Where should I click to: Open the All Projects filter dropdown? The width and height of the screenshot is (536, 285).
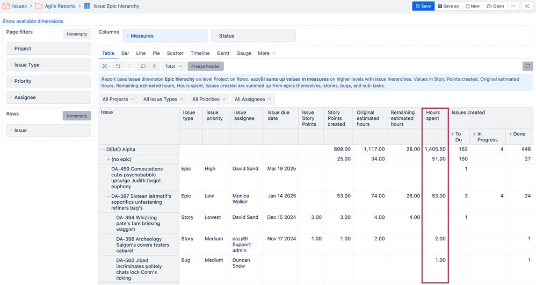pyautogui.click(x=118, y=99)
